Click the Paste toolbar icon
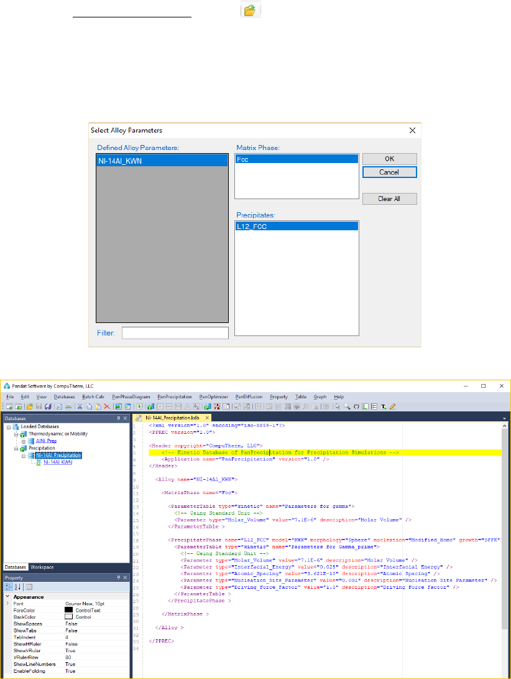This screenshot has height=679, width=511. click(x=98, y=406)
